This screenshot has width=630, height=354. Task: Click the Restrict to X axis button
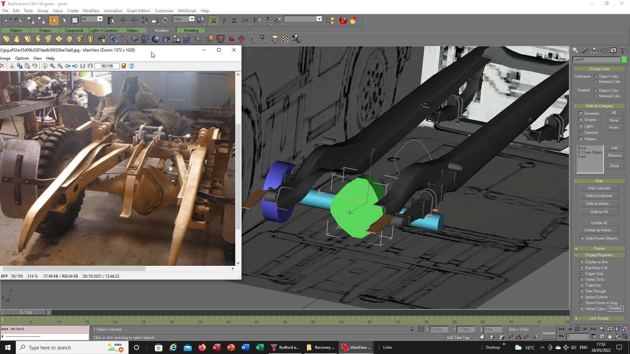(214, 20)
